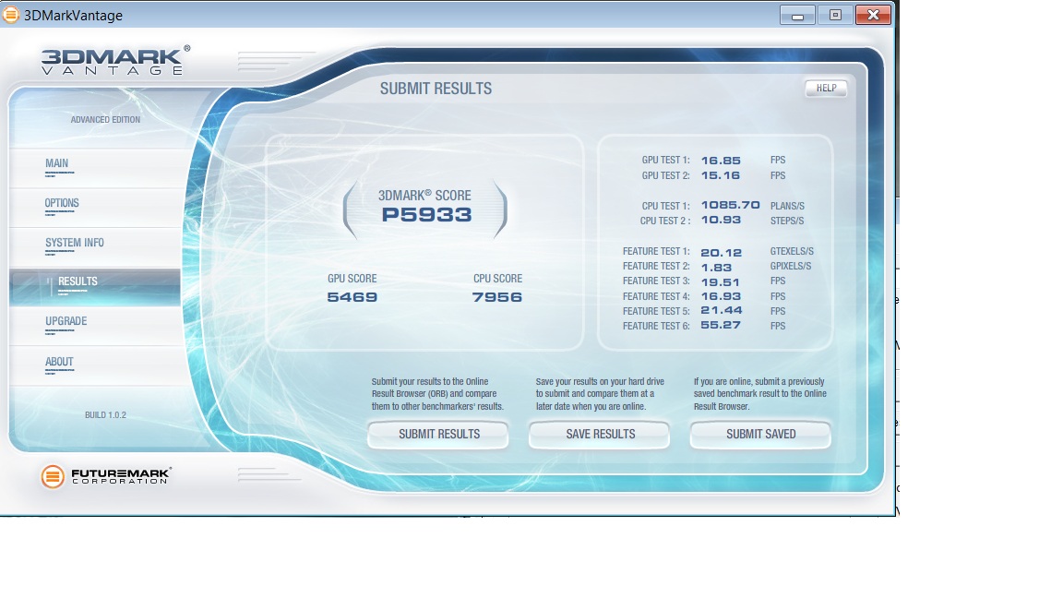Click the STEPS/S unit label
This screenshot has width=1063, height=598.
click(x=787, y=221)
